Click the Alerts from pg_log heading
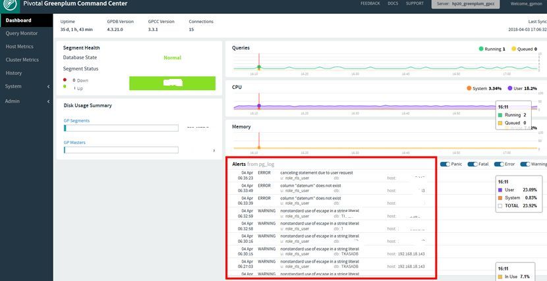The height and width of the screenshot is (281, 547). tap(253, 164)
